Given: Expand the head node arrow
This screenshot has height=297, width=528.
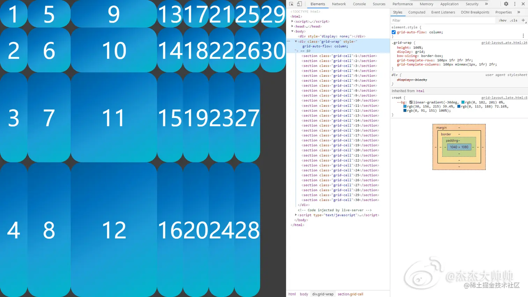Looking at the screenshot, I should (292, 26).
